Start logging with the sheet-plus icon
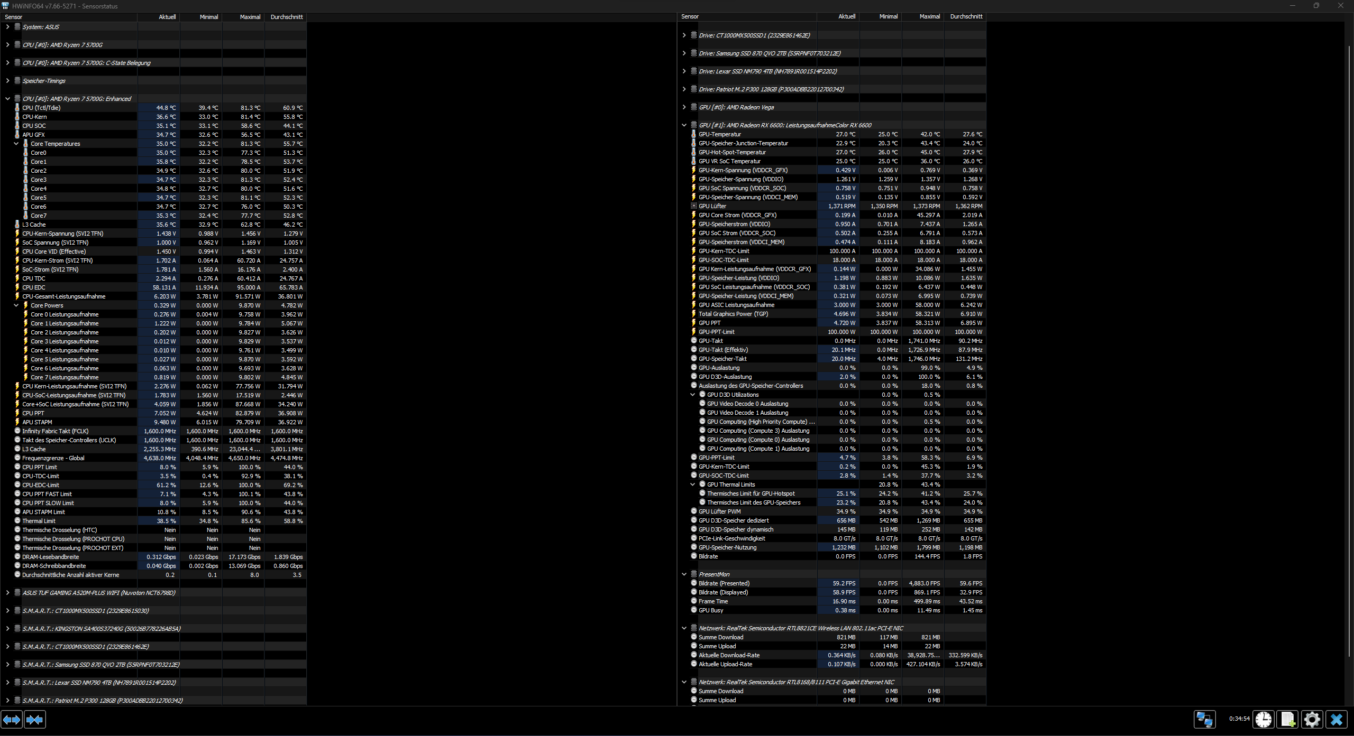 point(1288,720)
